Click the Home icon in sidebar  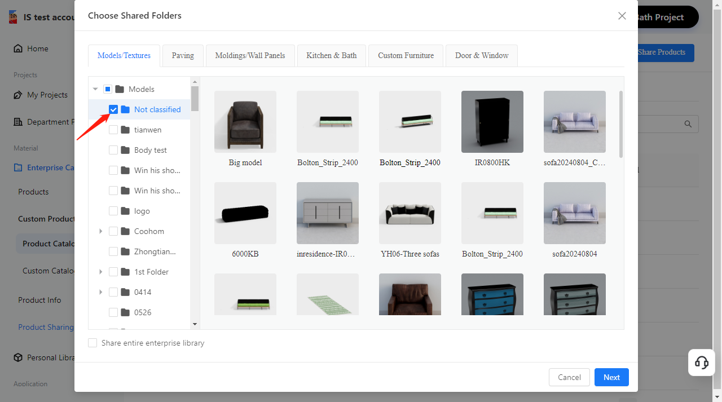(x=18, y=48)
